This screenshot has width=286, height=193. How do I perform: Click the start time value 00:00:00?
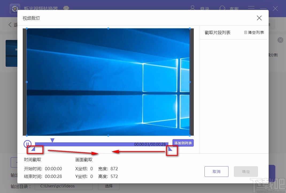(x=53, y=169)
